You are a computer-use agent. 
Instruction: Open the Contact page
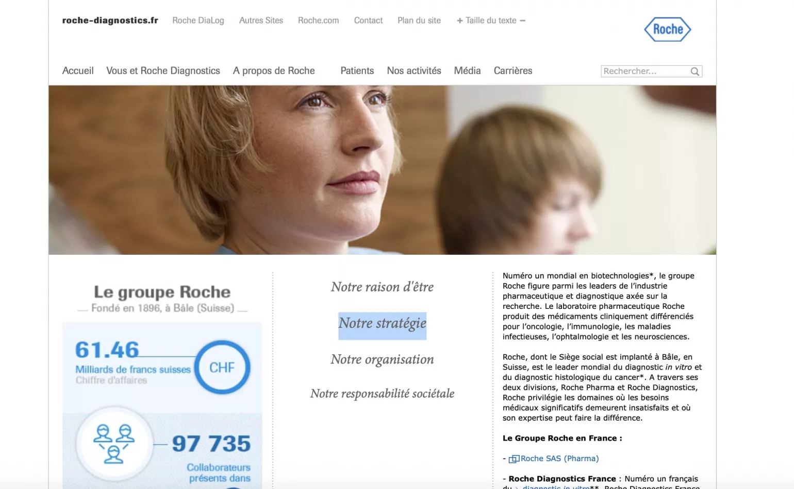[368, 20]
